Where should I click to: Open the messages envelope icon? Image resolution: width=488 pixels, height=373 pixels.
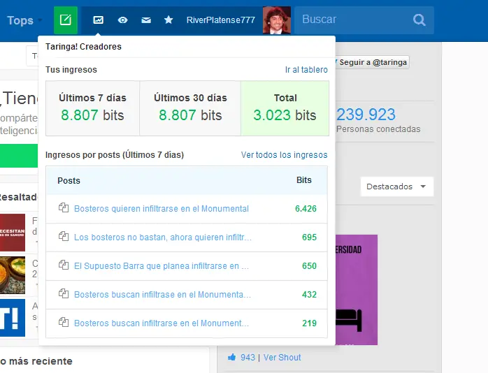[x=146, y=20]
